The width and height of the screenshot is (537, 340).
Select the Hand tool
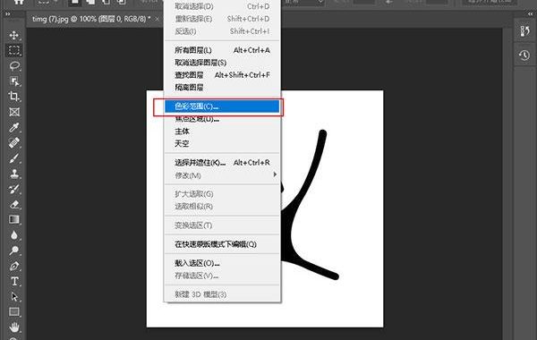coord(14,327)
